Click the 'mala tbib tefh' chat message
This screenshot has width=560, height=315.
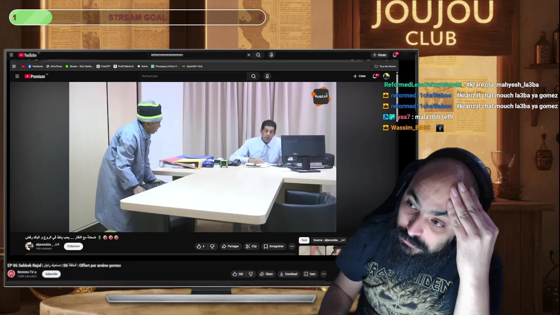tap(433, 117)
